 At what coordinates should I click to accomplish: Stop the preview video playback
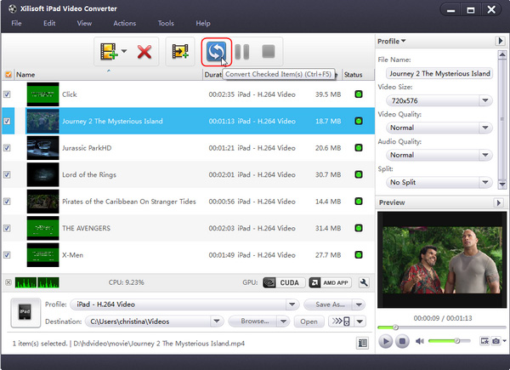coord(402,341)
